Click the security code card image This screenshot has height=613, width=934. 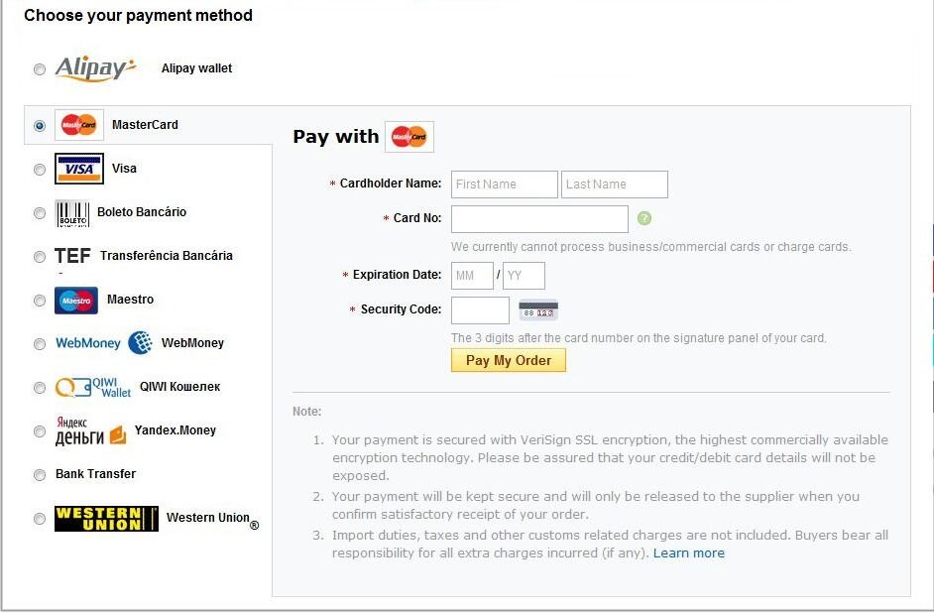pyautogui.click(x=538, y=310)
